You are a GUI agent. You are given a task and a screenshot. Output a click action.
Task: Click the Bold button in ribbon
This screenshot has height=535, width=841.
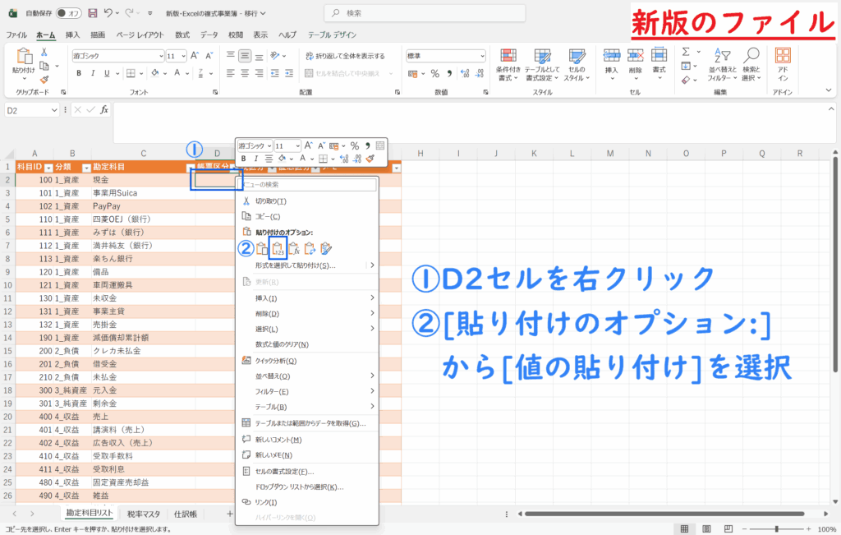pos(80,73)
